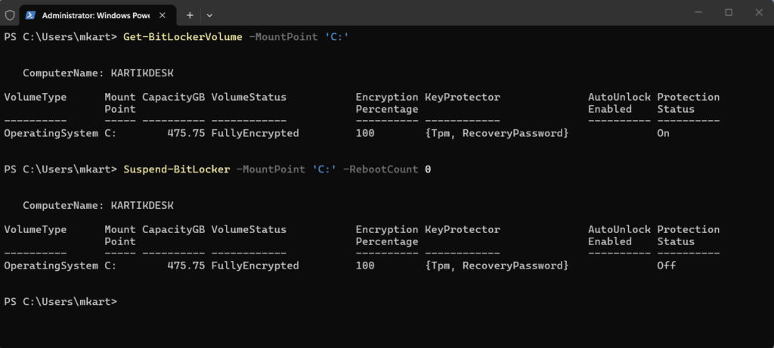Click the Protection Status value "On"
This screenshot has height=348, width=774.
coord(664,133)
